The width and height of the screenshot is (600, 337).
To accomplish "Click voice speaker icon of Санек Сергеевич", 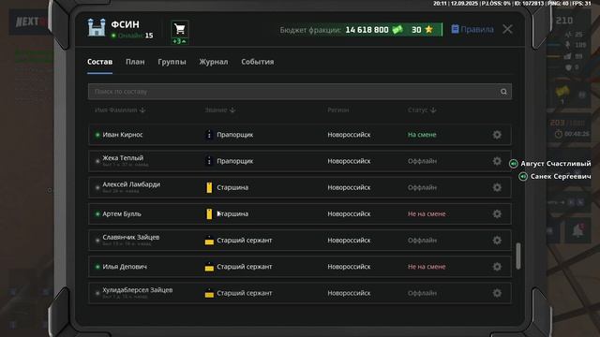I will [523, 176].
